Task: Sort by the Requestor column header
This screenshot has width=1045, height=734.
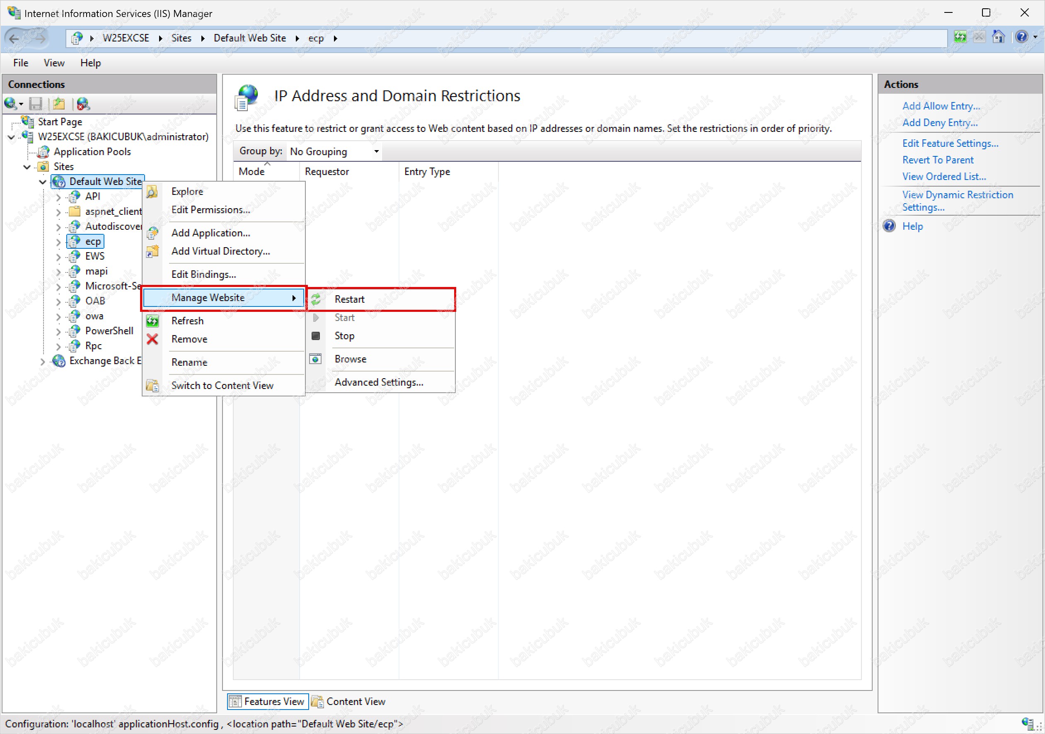Action: [x=349, y=171]
